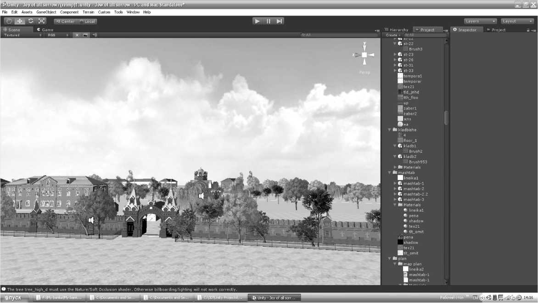538x303 pixels.
Task: Click the Project panel search field
Action: tap(425, 35)
